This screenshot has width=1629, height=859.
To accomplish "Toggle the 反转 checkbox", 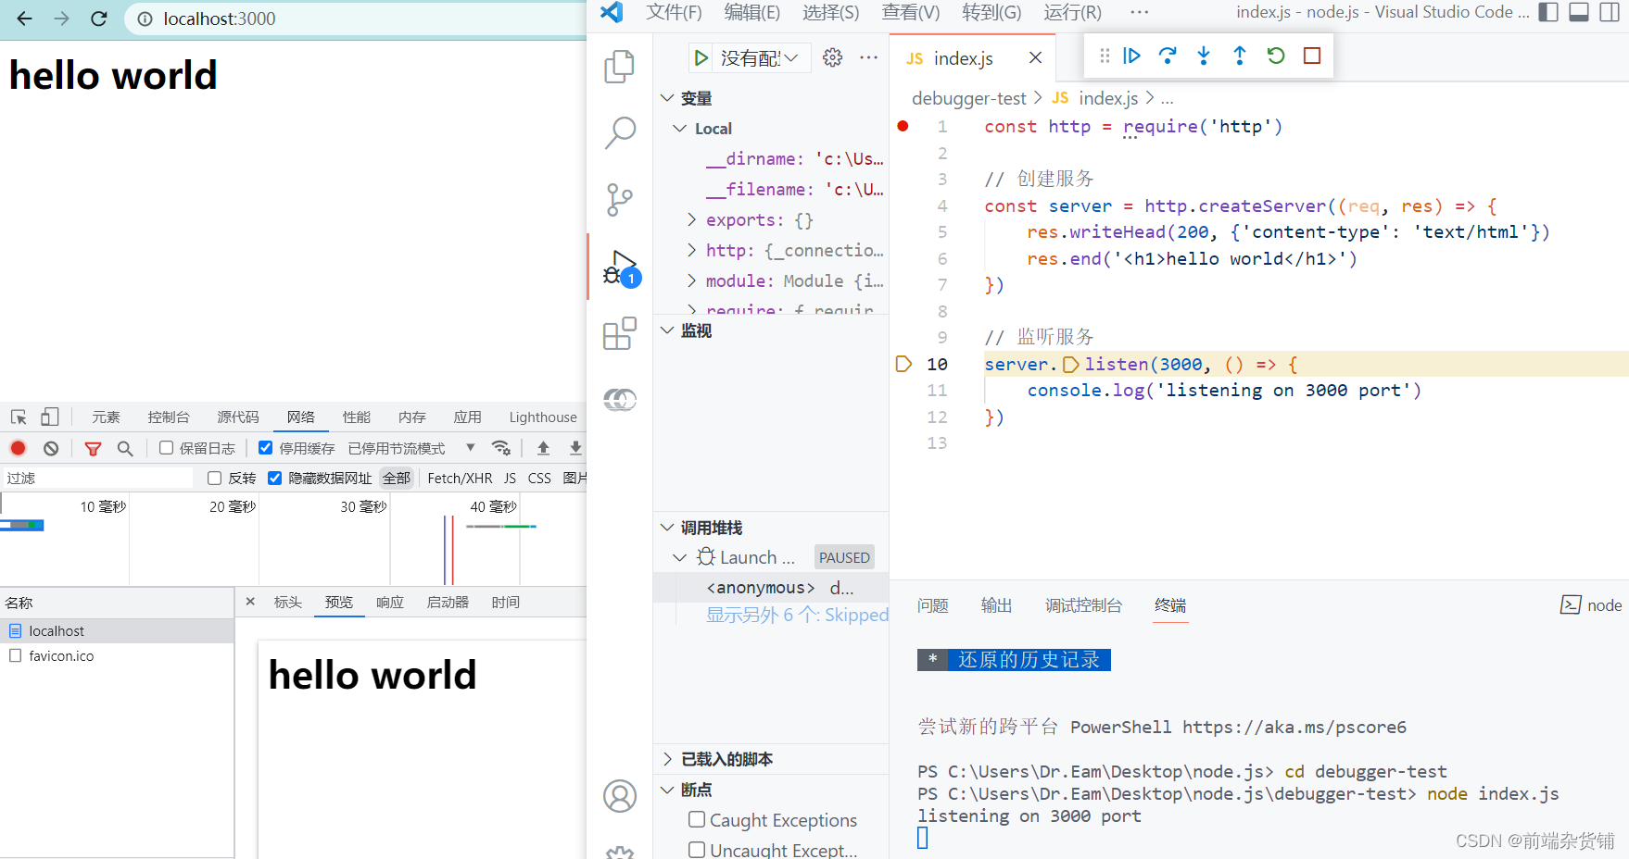I will pyautogui.click(x=215, y=478).
